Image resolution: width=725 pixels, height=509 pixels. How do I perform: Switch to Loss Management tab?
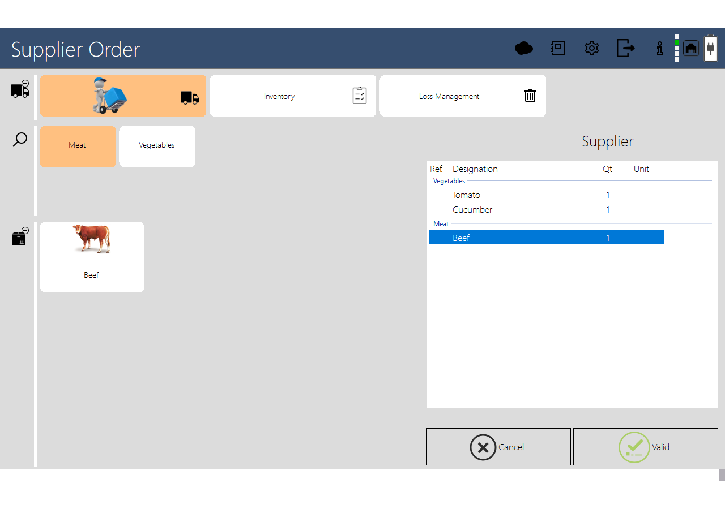point(463,96)
